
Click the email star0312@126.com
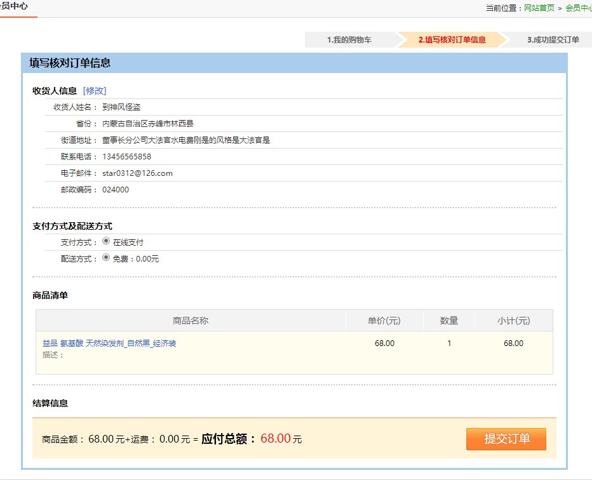click(137, 173)
